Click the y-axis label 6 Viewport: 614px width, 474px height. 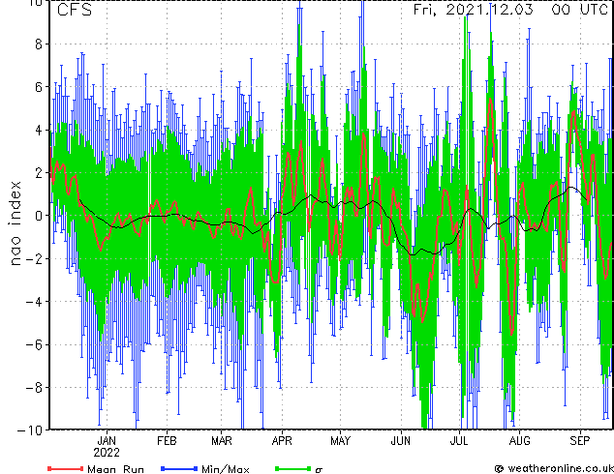39,87
